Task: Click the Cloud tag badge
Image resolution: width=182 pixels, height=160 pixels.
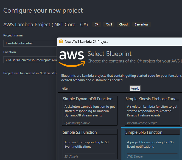Action: coord(123,24)
